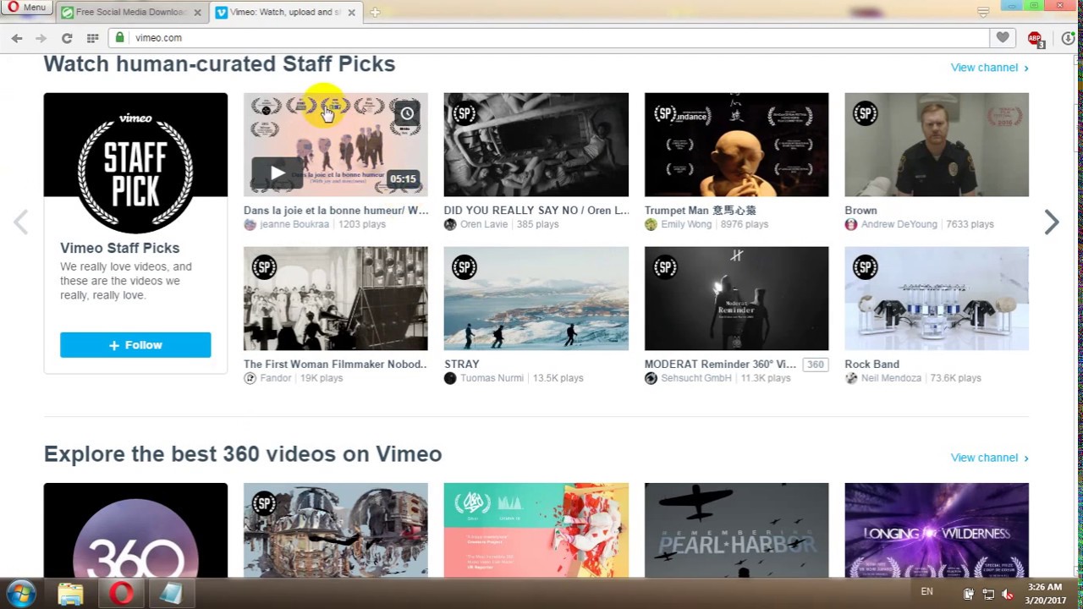Open Windows Start menu

21,594
